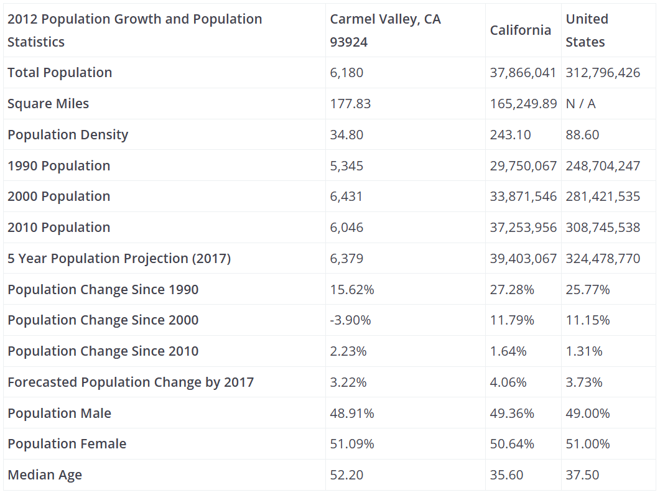
Task: Click the California column header
Action: [x=520, y=30]
